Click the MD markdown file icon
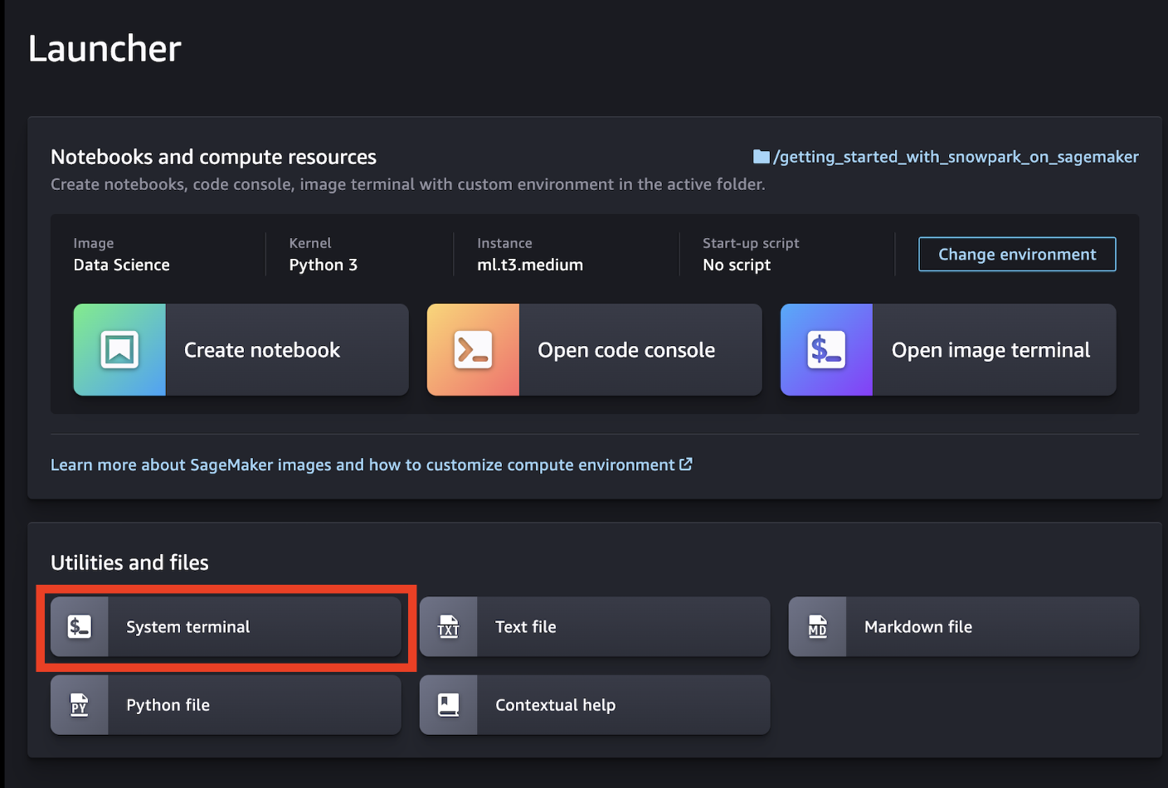1168x788 pixels. 817,627
